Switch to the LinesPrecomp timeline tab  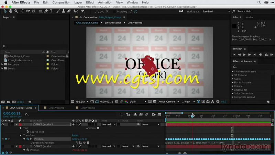[56, 108]
